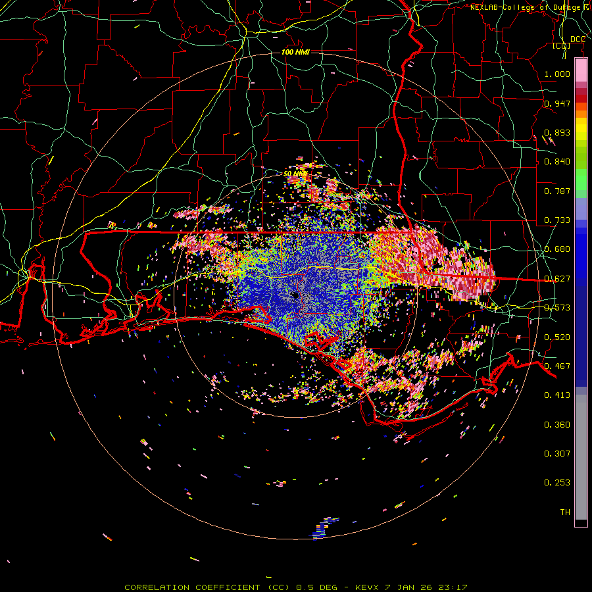The width and height of the screenshot is (592, 592).
Task: Click the 0.627 legend value
Action: (557, 279)
